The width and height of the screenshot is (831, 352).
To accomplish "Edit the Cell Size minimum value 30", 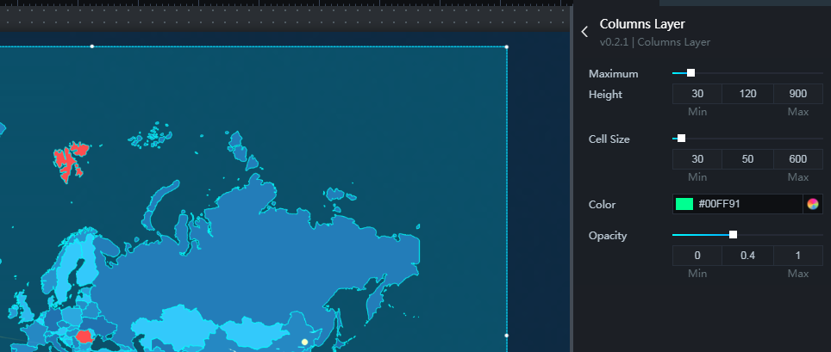I will point(697,159).
